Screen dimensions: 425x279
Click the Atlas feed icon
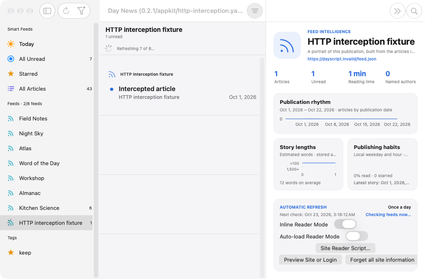pos(10,148)
